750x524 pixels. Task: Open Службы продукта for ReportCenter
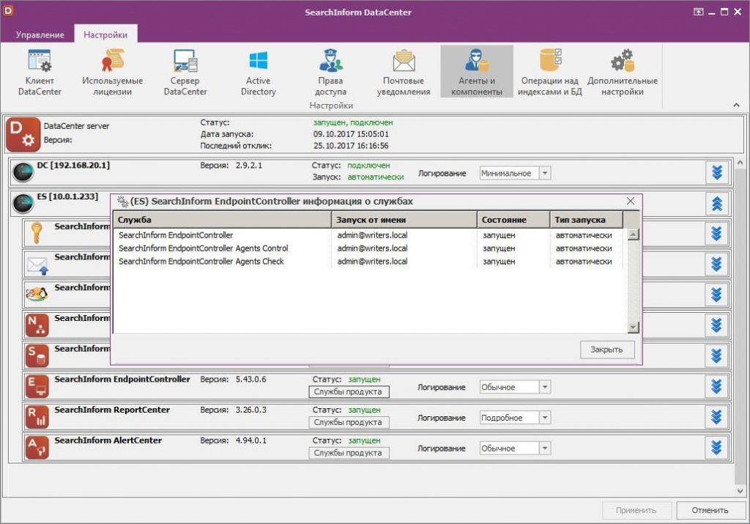click(348, 423)
